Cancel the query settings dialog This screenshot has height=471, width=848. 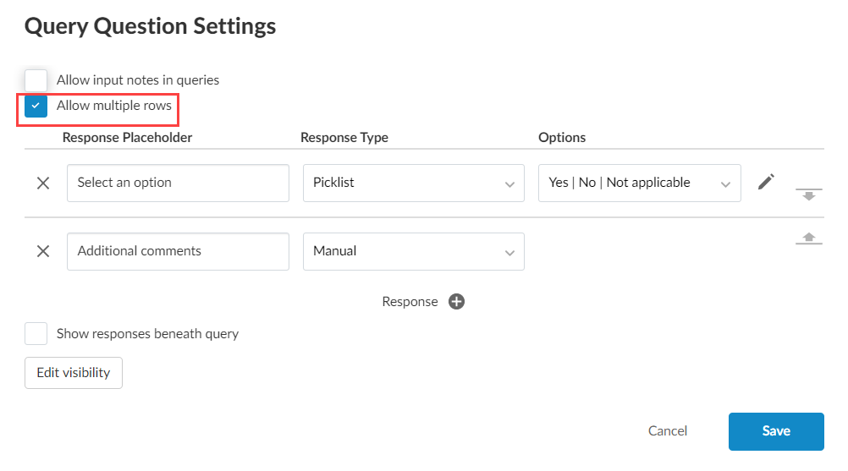667,431
